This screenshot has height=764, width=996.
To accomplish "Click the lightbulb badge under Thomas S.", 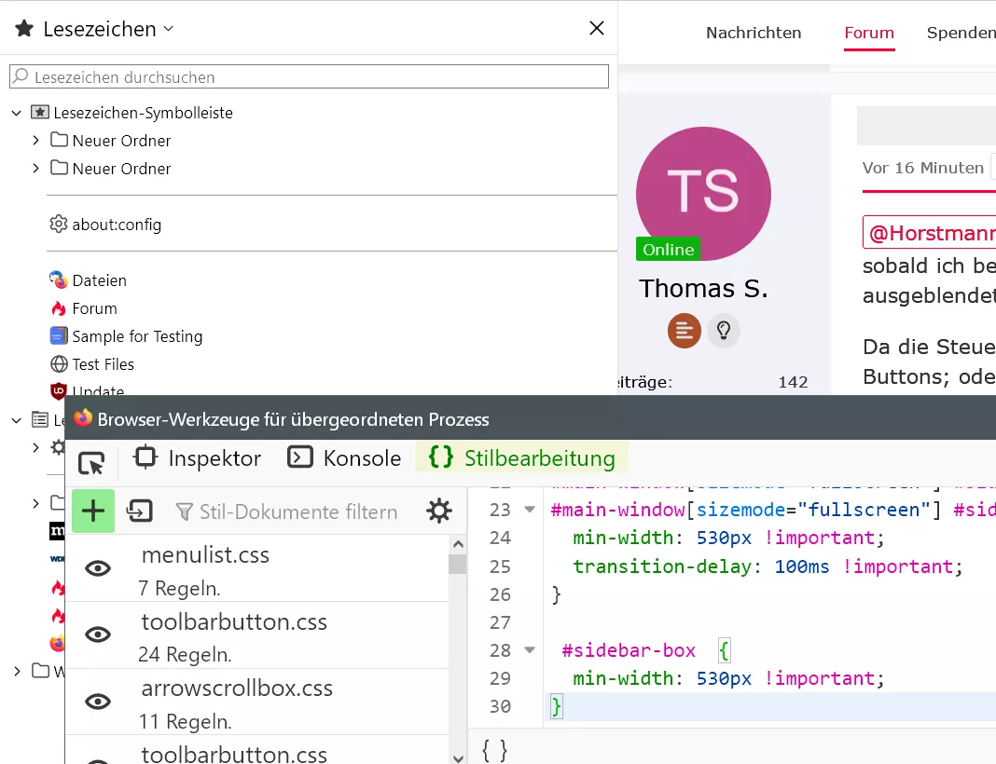I will coord(724,331).
